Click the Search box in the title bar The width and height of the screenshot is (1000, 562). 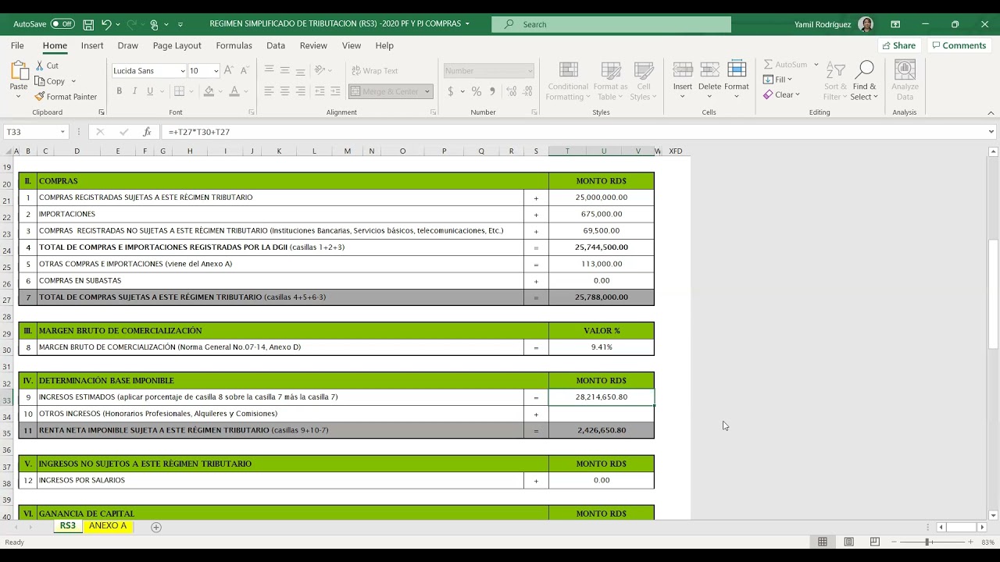click(611, 24)
